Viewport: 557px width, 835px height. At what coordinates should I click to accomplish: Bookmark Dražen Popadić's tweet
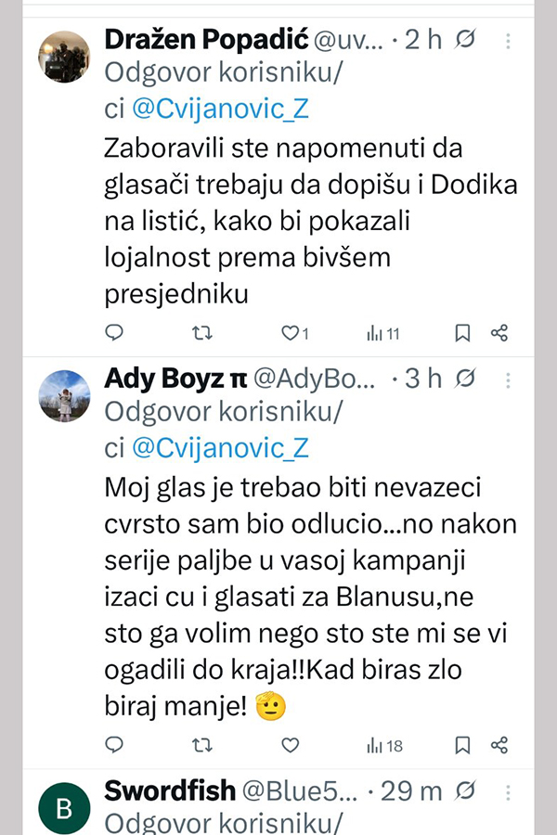(x=462, y=332)
